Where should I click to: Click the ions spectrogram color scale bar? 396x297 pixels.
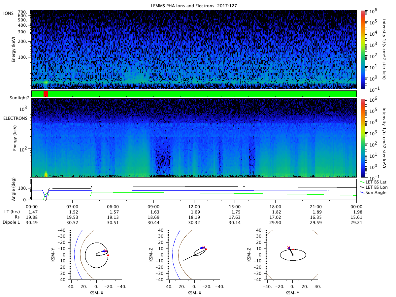[x=363, y=49]
